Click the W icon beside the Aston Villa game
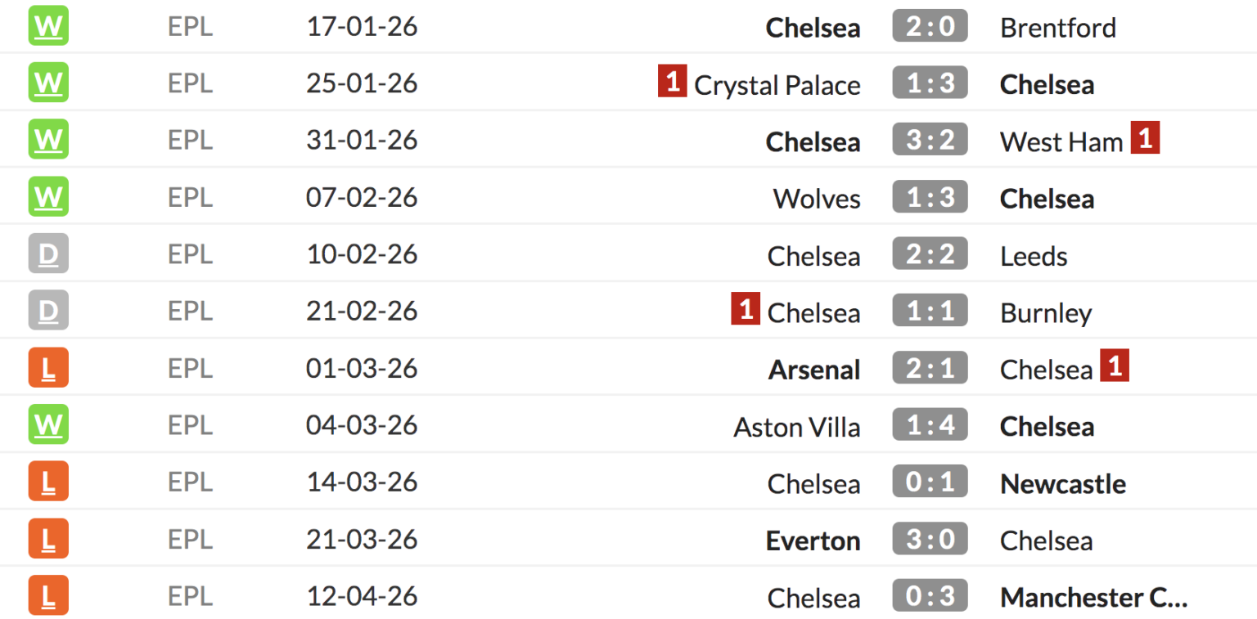1257x619 pixels. tap(47, 424)
